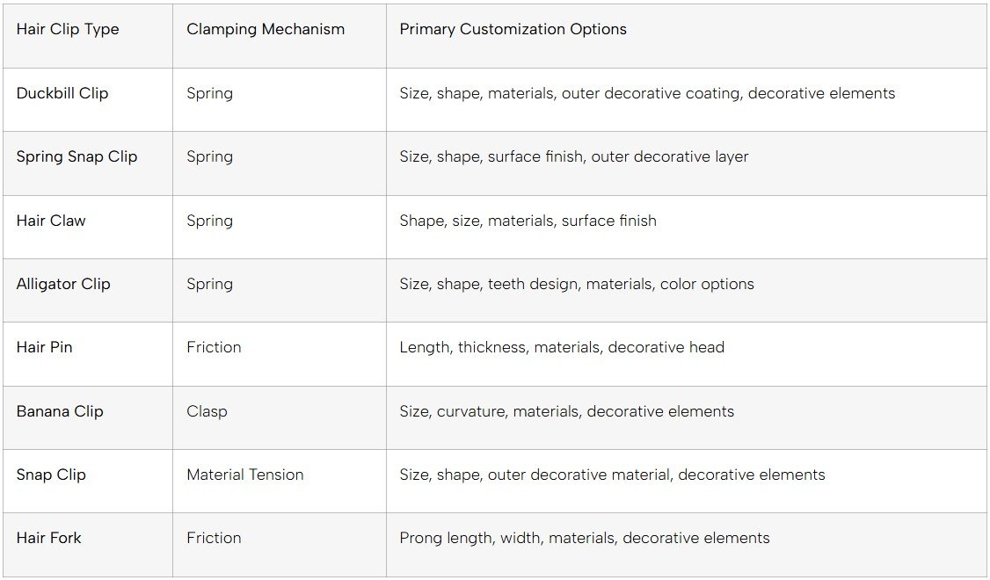
Task: Click Friction in the Hair Fork row
Action: [214, 538]
